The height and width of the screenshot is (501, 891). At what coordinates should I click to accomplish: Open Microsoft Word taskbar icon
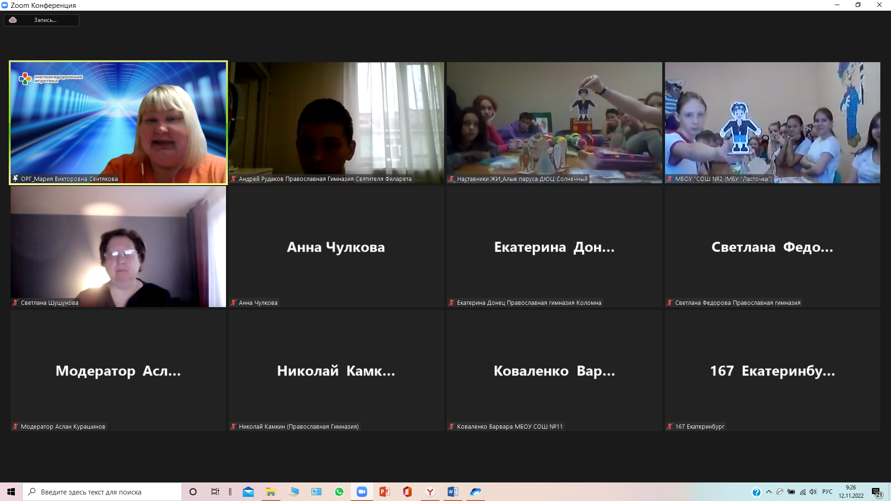tap(452, 492)
